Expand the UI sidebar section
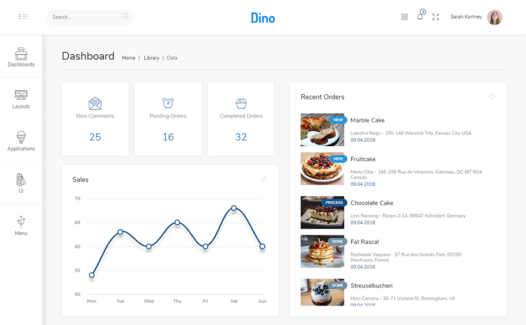 21,183
